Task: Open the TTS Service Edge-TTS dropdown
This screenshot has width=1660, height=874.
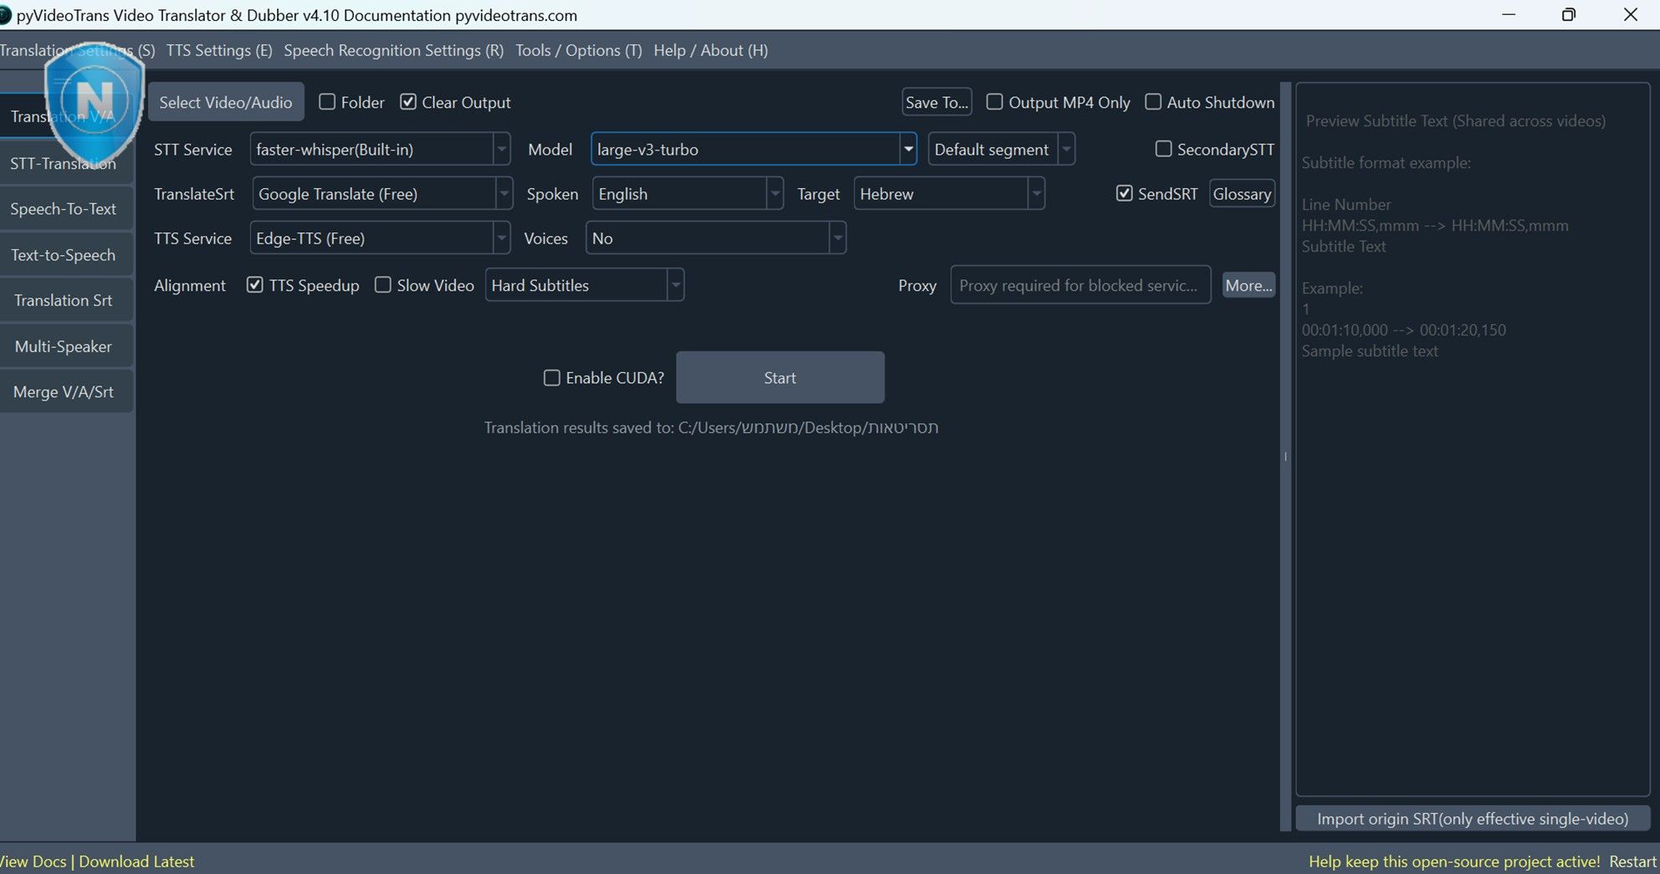Action: 380,238
